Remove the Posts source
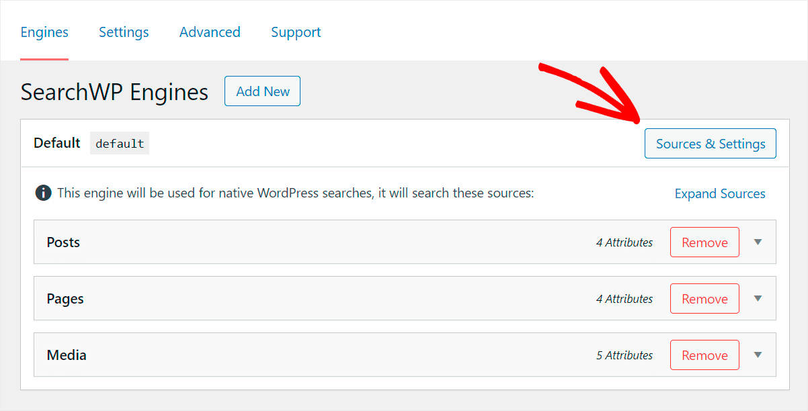808x411 pixels. click(704, 242)
